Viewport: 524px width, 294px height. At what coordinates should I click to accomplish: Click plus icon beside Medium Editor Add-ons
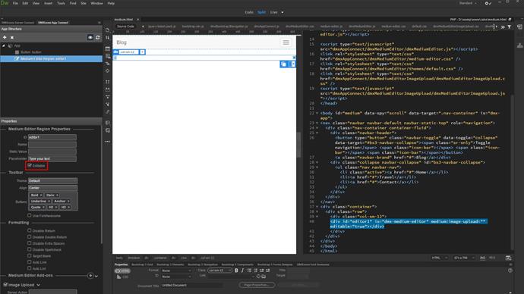pos(90,276)
